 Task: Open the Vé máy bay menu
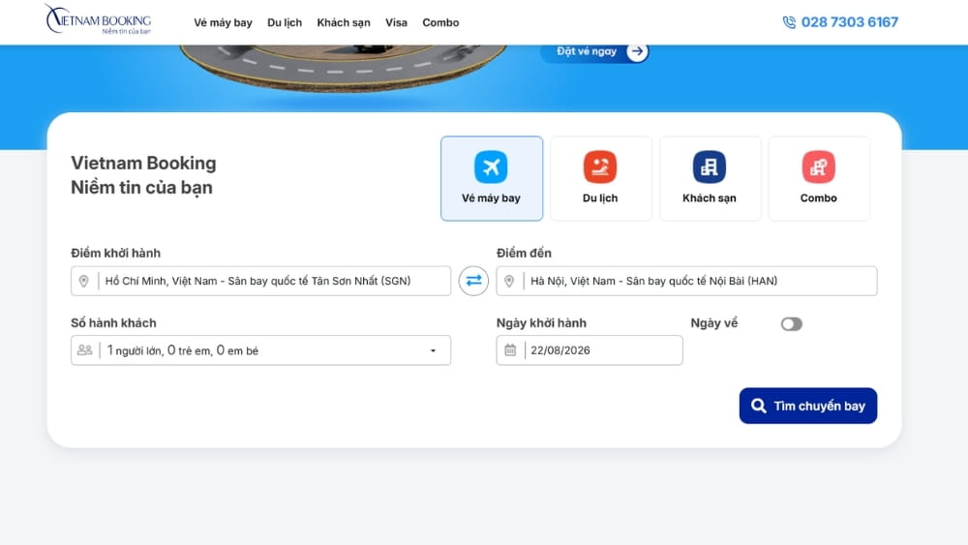pyautogui.click(x=223, y=22)
